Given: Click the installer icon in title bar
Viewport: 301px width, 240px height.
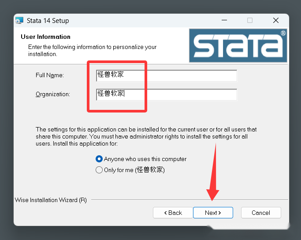Looking at the screenshot, I should [x=19, y=20].
